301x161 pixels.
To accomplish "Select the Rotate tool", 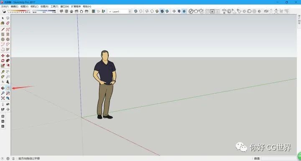I will click(x=3, y=60).
